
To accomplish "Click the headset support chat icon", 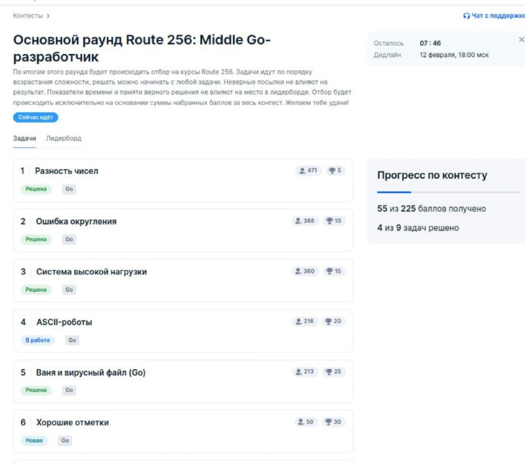I will (467, 16).
